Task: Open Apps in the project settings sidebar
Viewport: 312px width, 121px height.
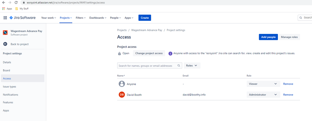Action: [x=23, y=110]
